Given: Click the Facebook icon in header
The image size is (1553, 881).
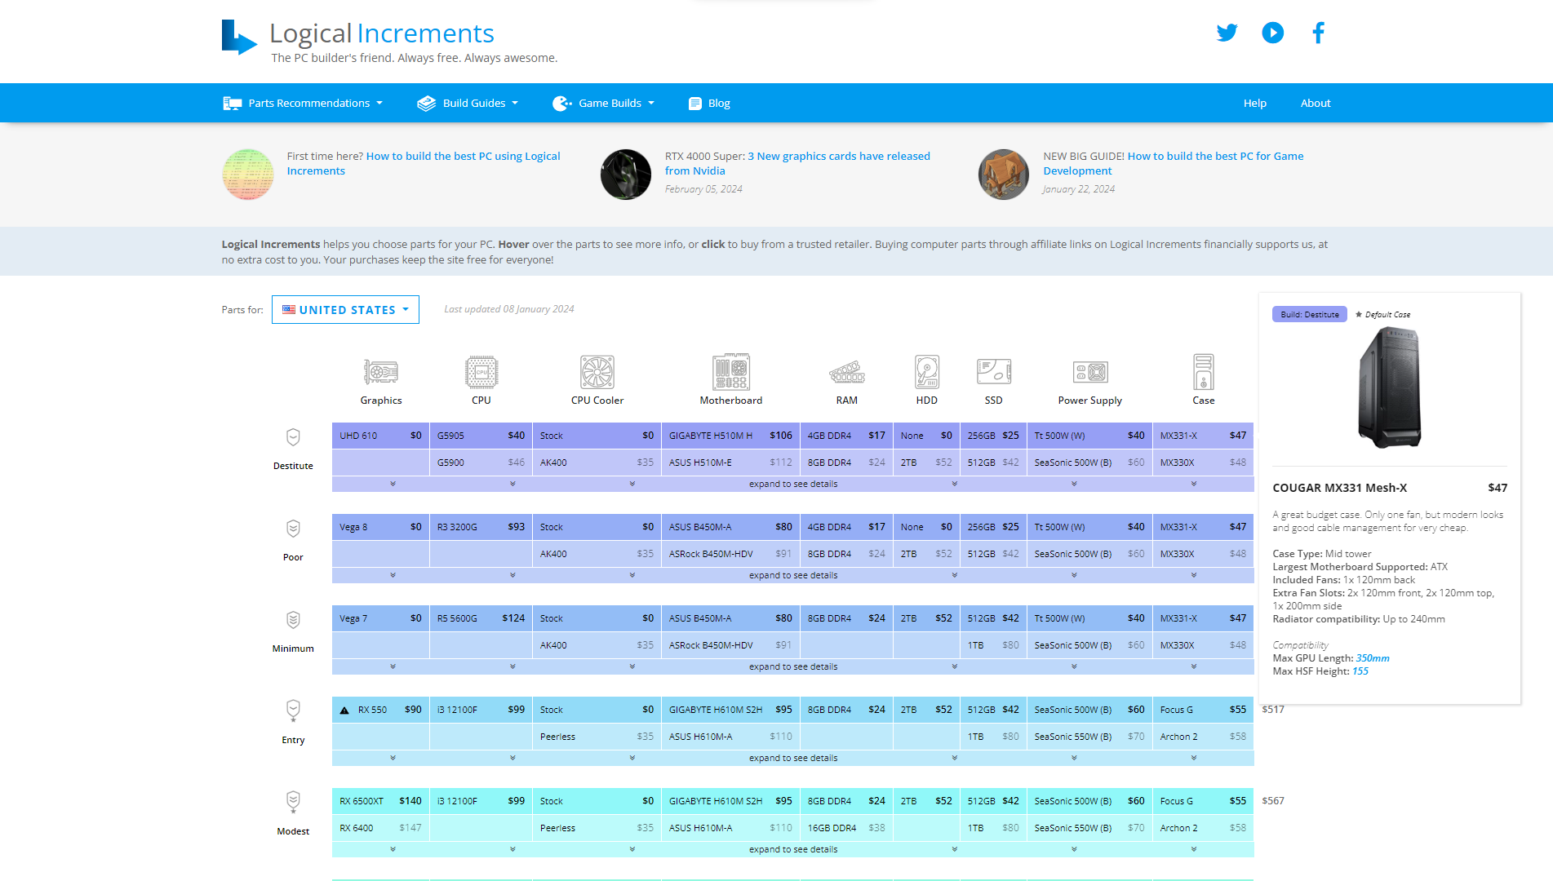Looking at the screenshot, I should coord(1318,33).
